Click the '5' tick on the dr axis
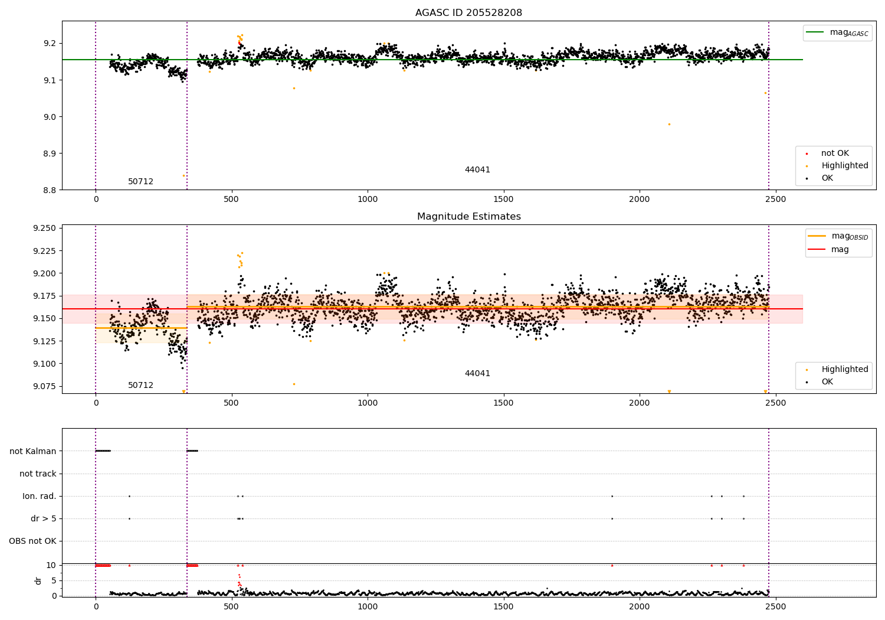 54,581
